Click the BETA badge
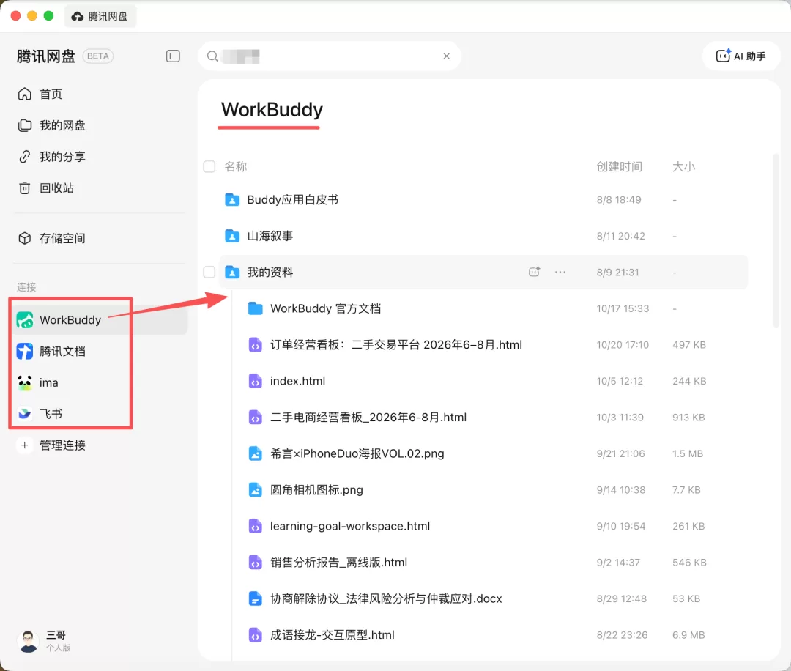Screen dimensions: 791x671 coord(98,56)
